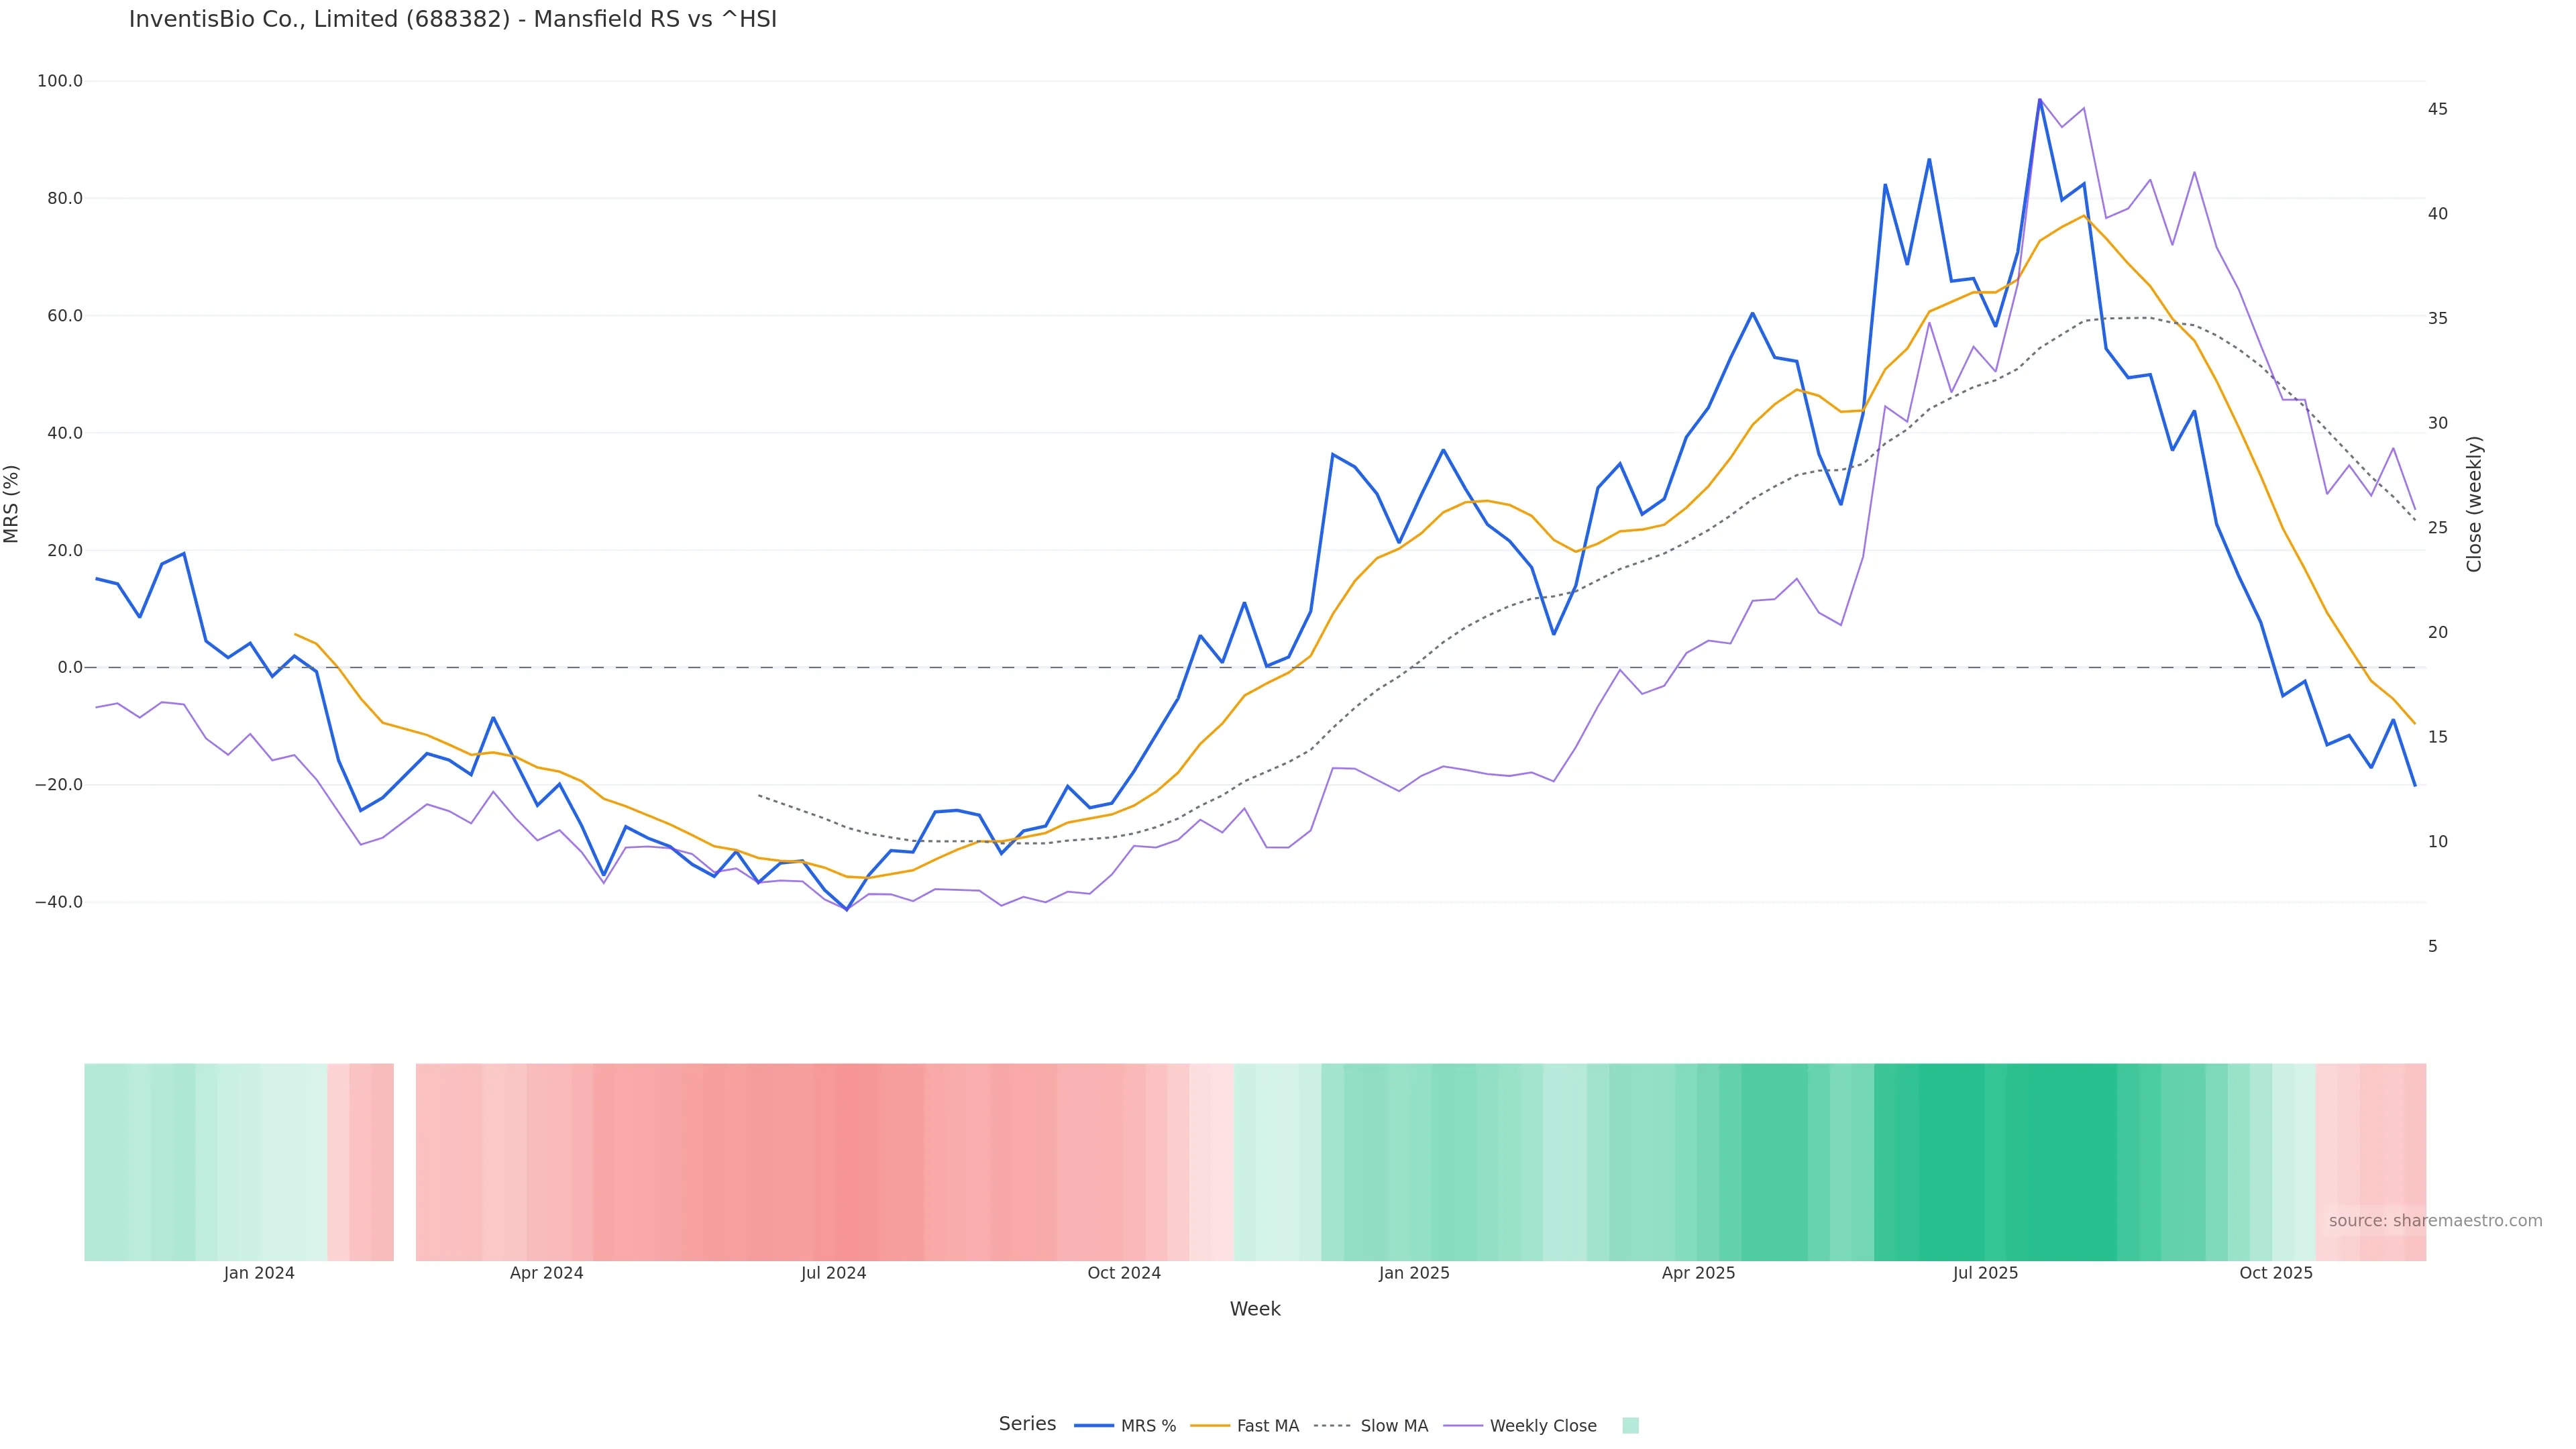
Task: Click the Series legend title
Action: click(1027, 1424)
